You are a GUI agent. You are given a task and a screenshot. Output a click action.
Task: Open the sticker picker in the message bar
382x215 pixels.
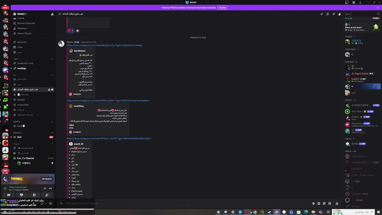[324, 204]
